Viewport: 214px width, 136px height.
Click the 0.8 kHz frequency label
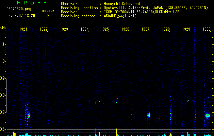[3, 95]
